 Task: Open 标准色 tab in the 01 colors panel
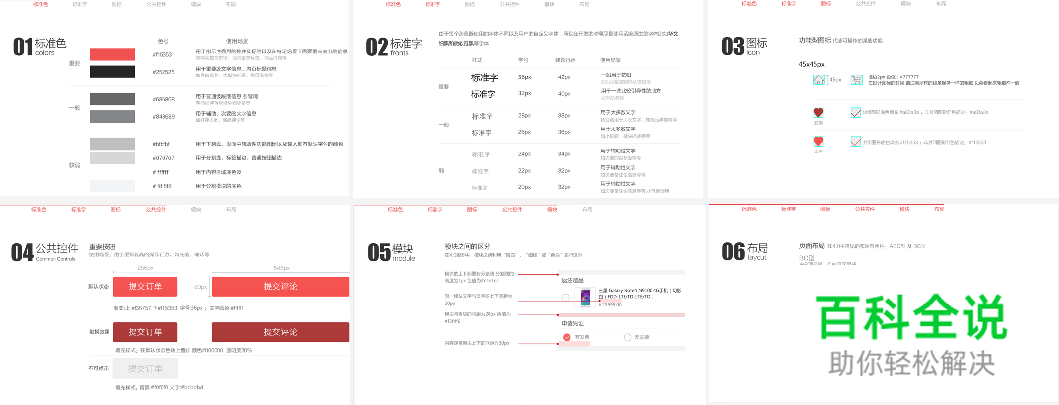[x=40, y=4]
